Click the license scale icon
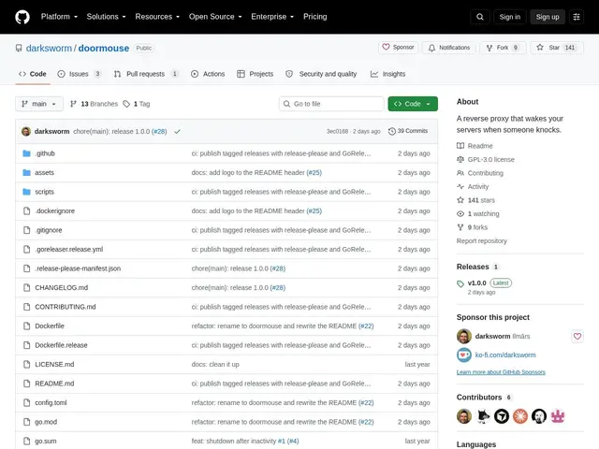 pos(460,159)
